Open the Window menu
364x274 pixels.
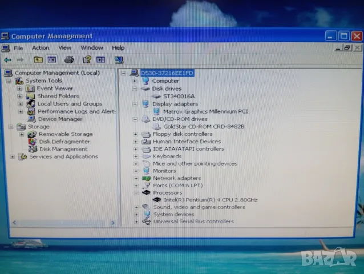tap(92, 47)
